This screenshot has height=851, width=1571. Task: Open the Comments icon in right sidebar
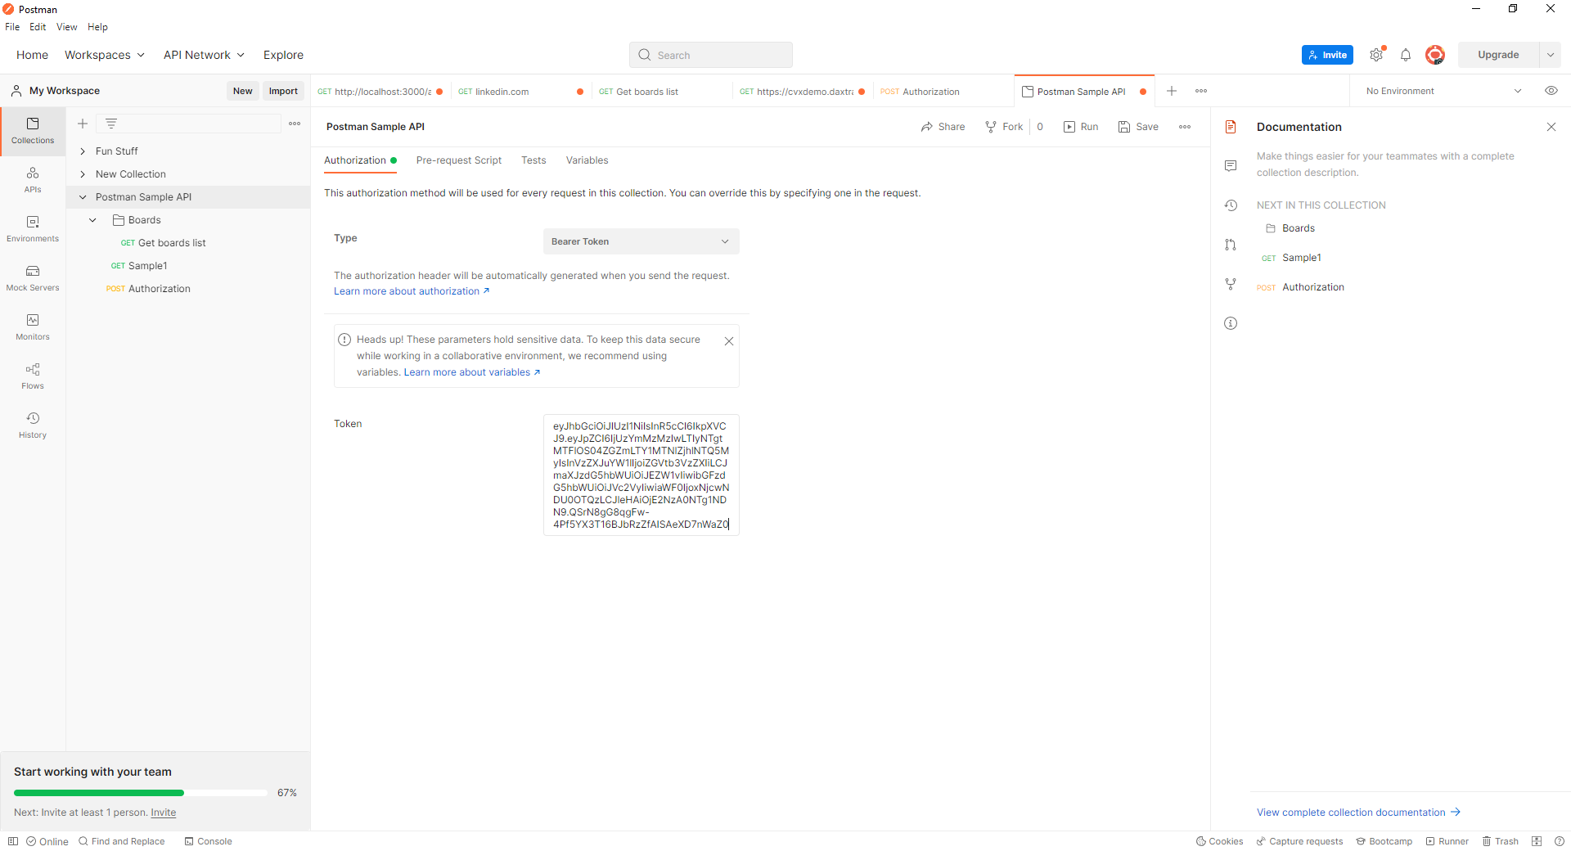pyautogui.click(x=1231, y=166)
